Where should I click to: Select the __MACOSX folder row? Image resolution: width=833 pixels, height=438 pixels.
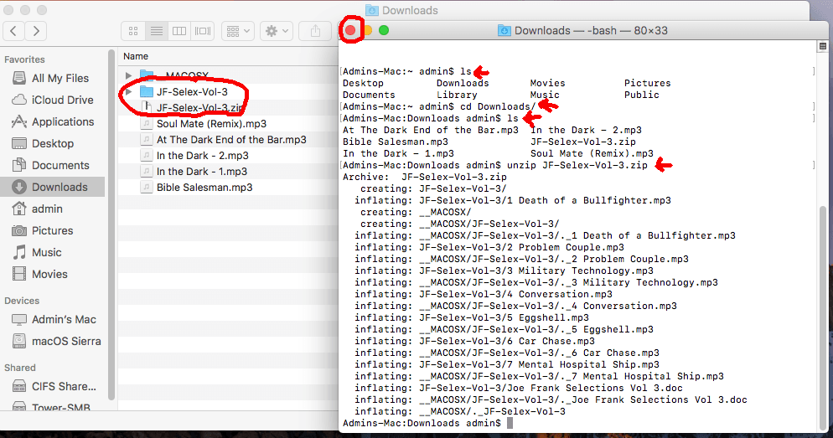click(x=227, y=75)
